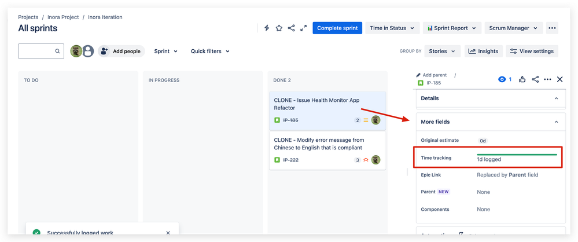Filter by the unassigned avatar

pyautogui.click(x=88, y=52)
